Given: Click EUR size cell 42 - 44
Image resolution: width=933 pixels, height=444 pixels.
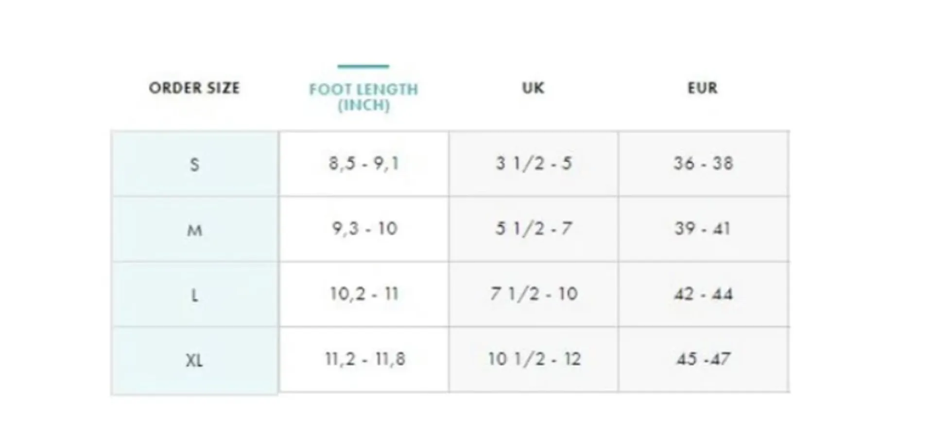Looking at the screenshot, I should tap(704, 294).
